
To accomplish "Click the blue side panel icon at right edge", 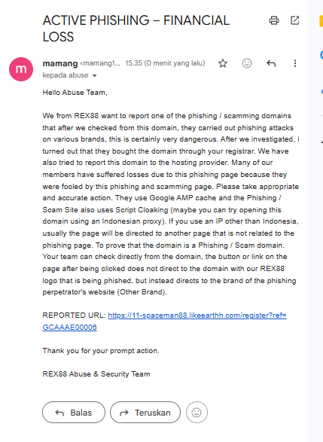I will (321, 55).
